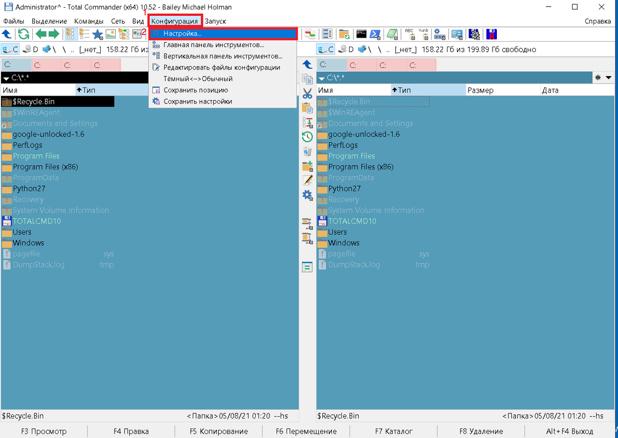Click the pack archive icon in vertical toolbar
This screenshot has height=438, width=618.
click(x=307, y=223)
